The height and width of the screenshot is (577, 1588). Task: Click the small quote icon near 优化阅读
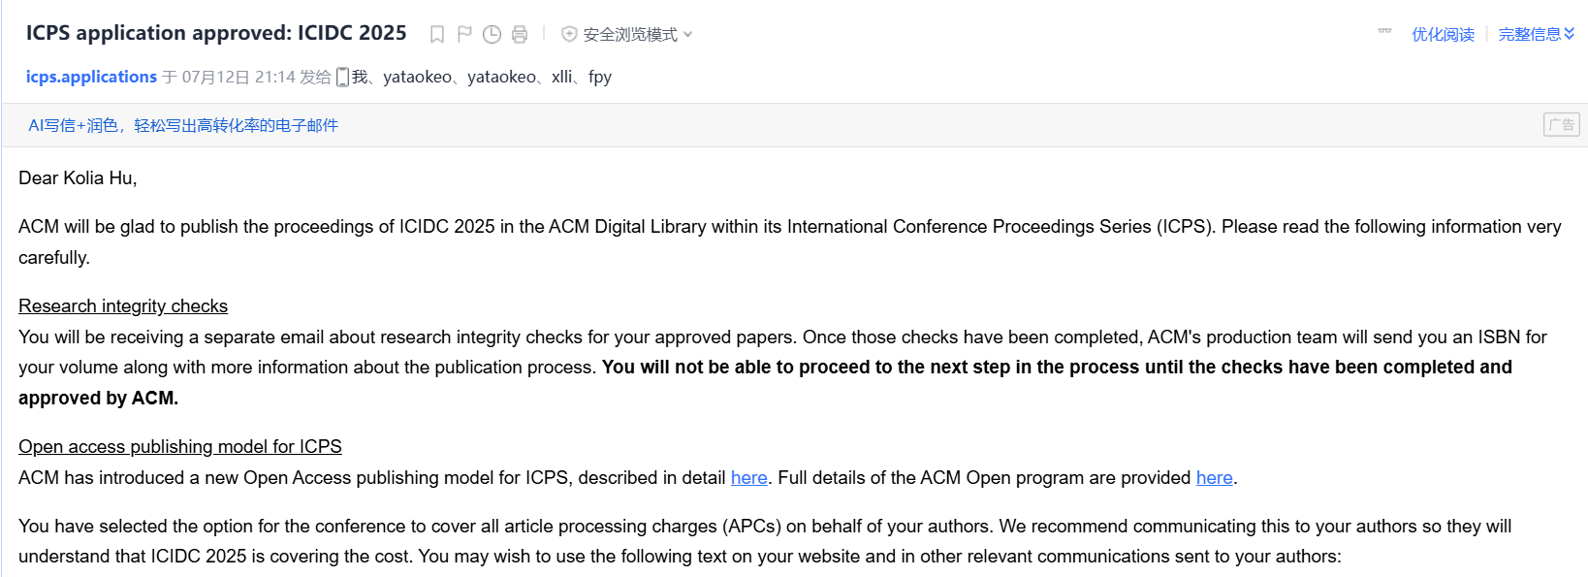click(x=1384, y=32)
